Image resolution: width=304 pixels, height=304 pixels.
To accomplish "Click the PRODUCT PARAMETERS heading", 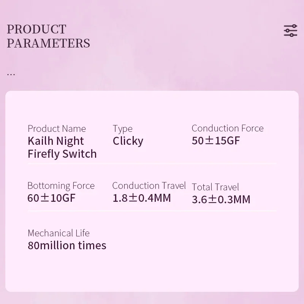I will pyautogui.click(x=48, y=36).
